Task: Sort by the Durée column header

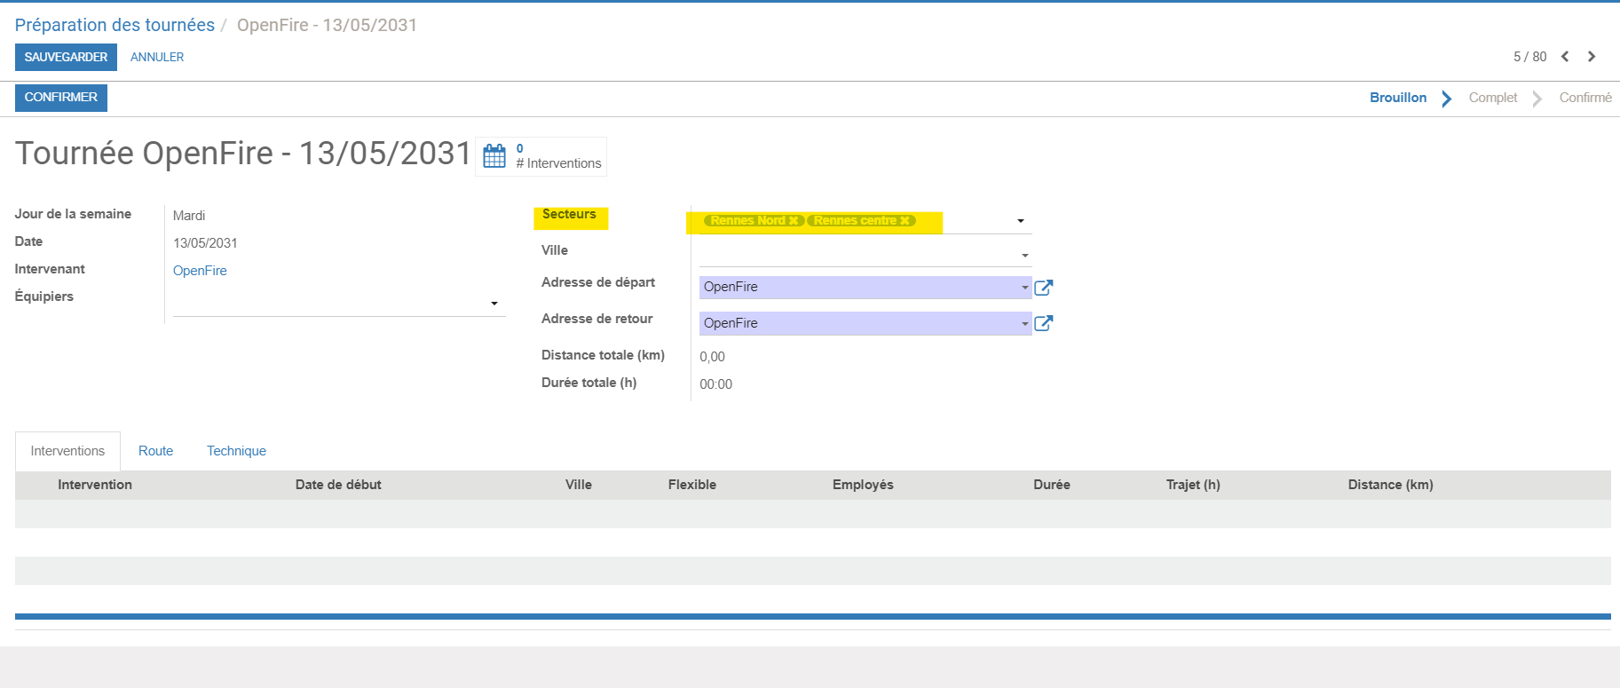Action: click(x=1052, y=485)
